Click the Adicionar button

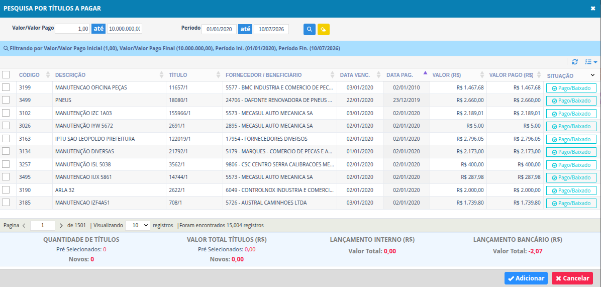tap(526, 278)
